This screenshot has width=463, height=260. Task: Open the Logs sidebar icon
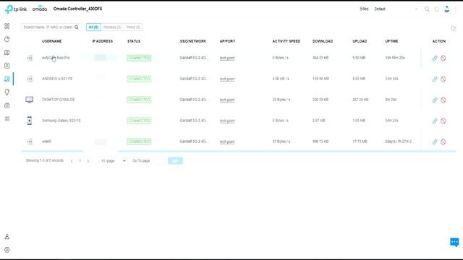coord(7,105)
